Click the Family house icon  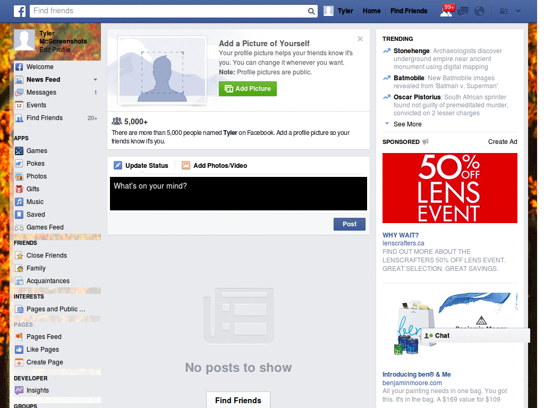(x=19, y=268)
